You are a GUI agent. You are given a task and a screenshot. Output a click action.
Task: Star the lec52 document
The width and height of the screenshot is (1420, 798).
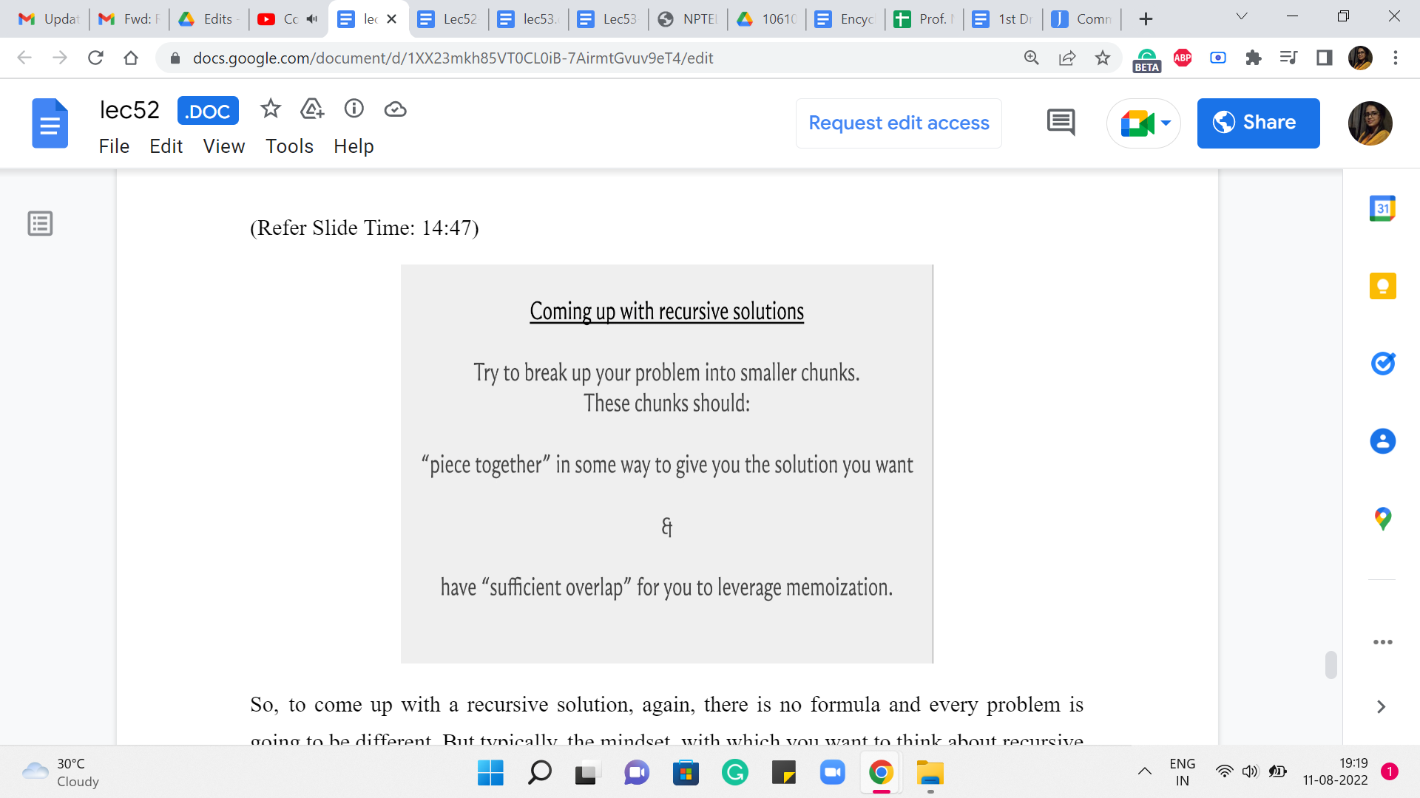271,109
